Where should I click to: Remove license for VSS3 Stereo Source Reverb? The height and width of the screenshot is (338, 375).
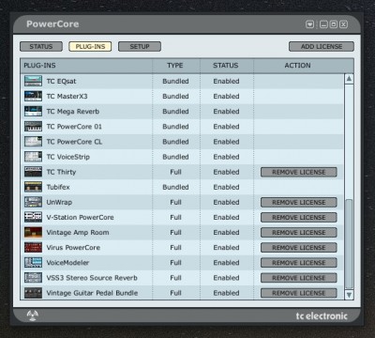299,278
